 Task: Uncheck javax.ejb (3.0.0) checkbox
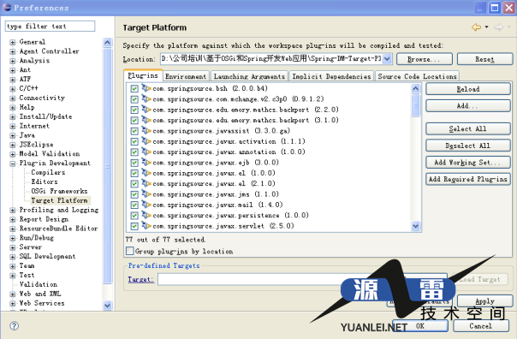(134, 163)
